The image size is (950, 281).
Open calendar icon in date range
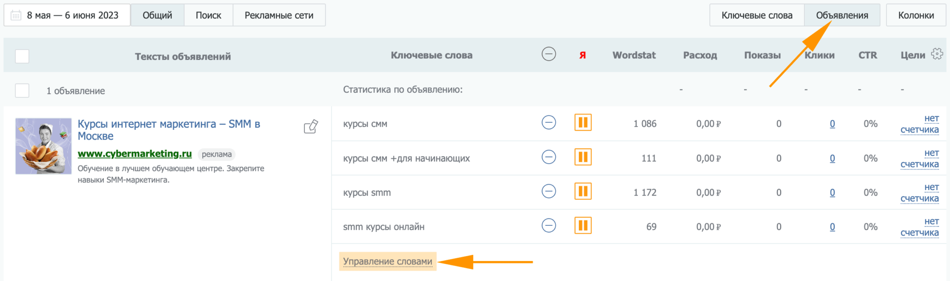point(16,15)
